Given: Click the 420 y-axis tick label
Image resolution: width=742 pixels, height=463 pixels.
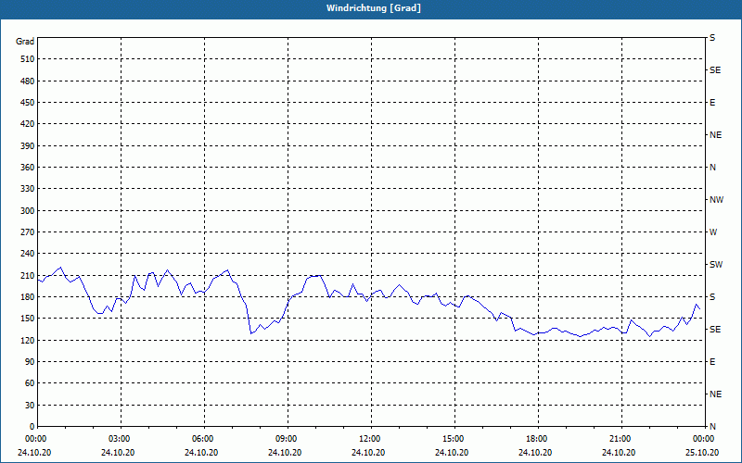Looking at the screenshot, I should click(x=28, y=124).
